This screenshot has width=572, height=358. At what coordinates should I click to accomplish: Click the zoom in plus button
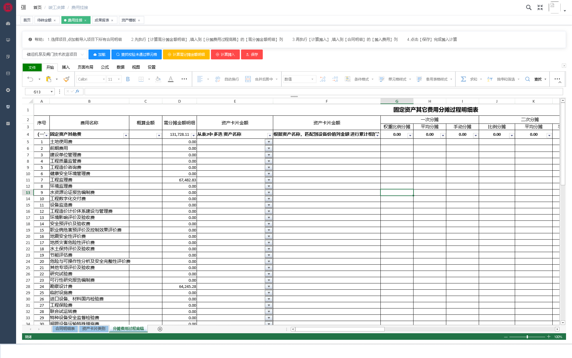point(548,337)
